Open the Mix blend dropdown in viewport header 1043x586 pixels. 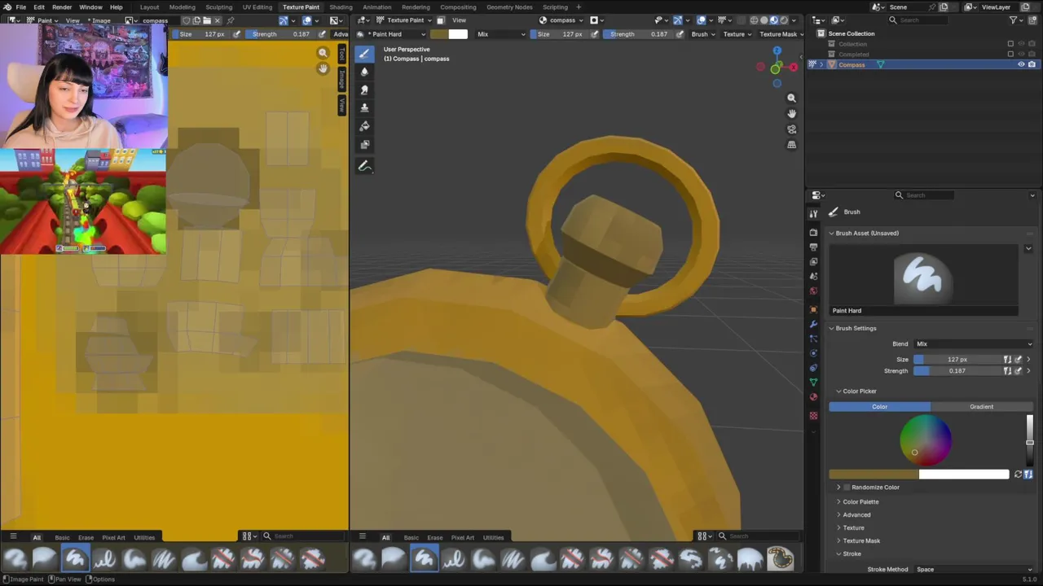[500, 34]
